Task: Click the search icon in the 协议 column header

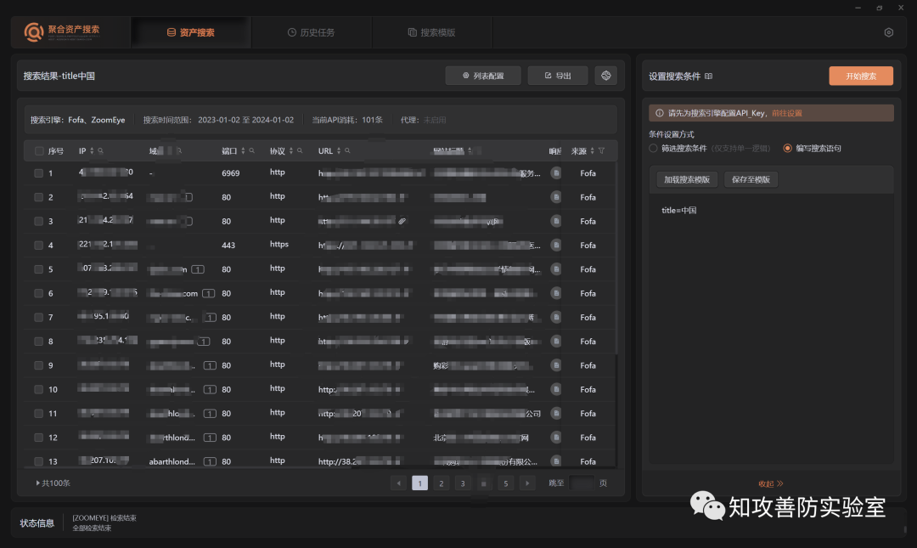Action: click(x=300, y=151)
